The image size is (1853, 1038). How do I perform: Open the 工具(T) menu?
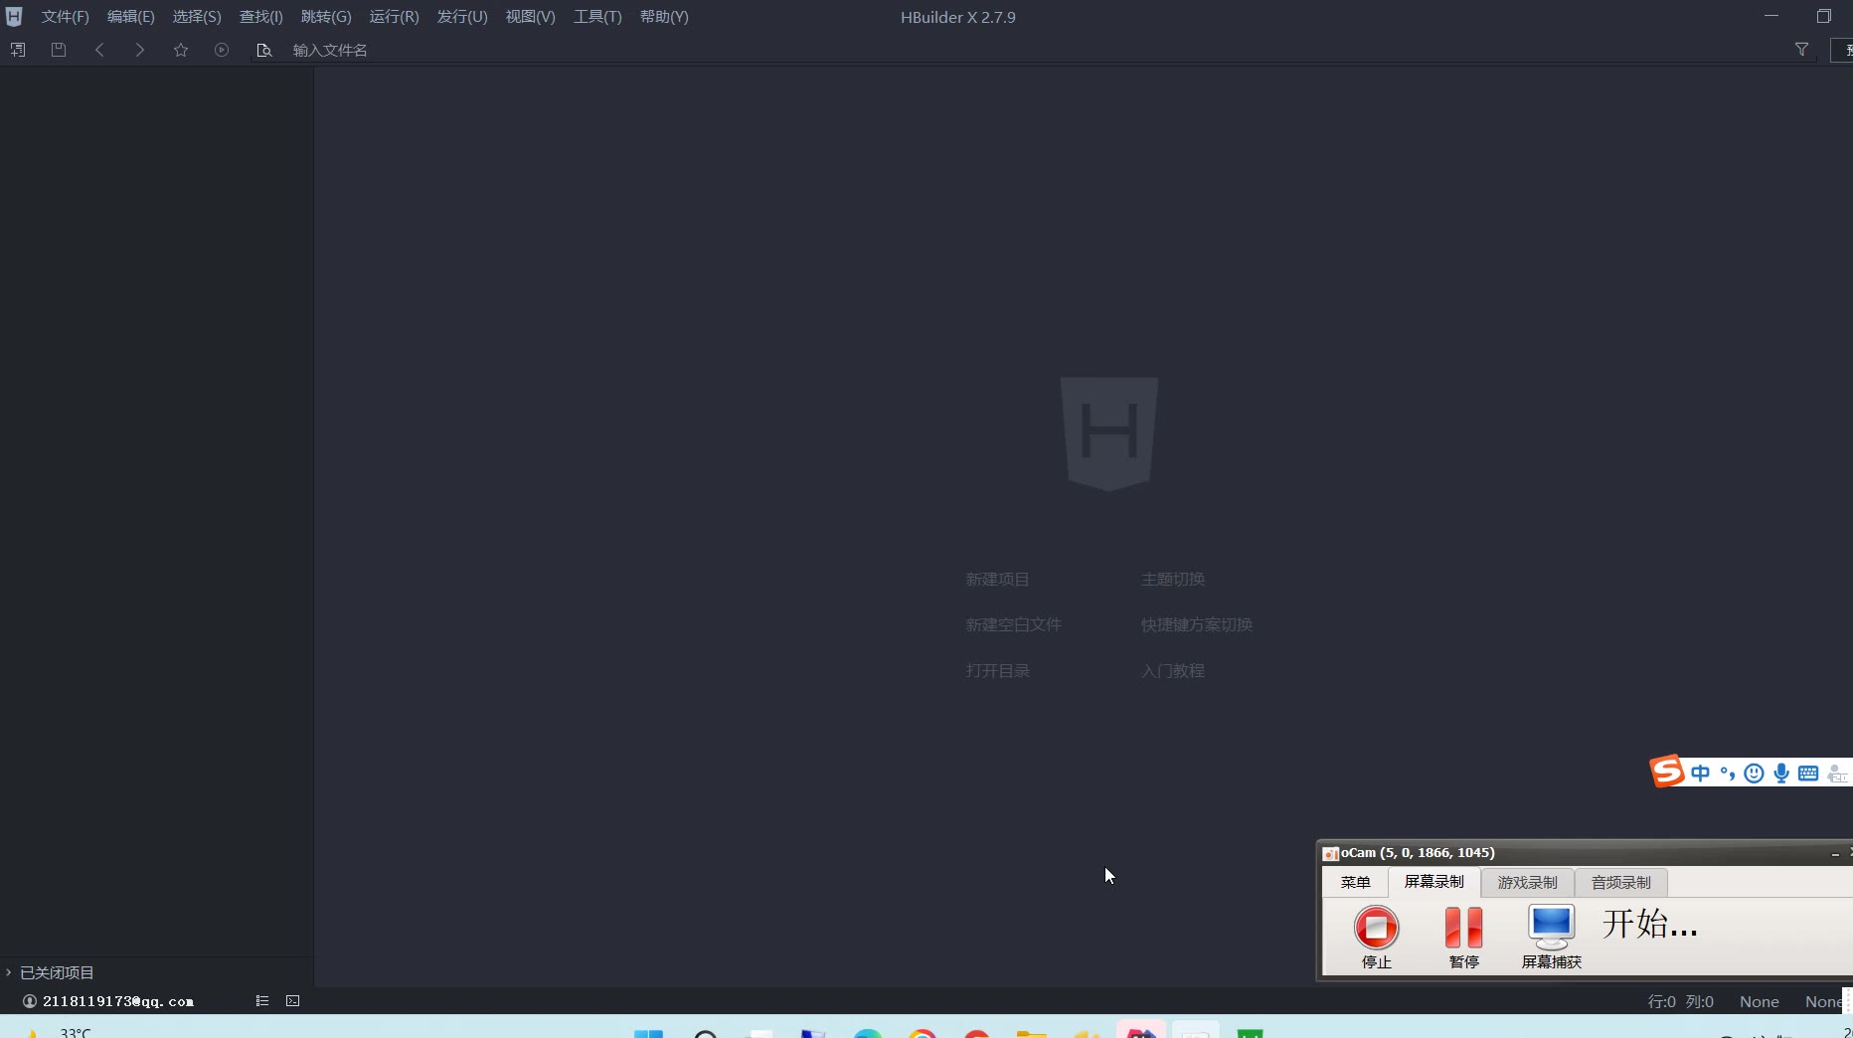(597, 17)
